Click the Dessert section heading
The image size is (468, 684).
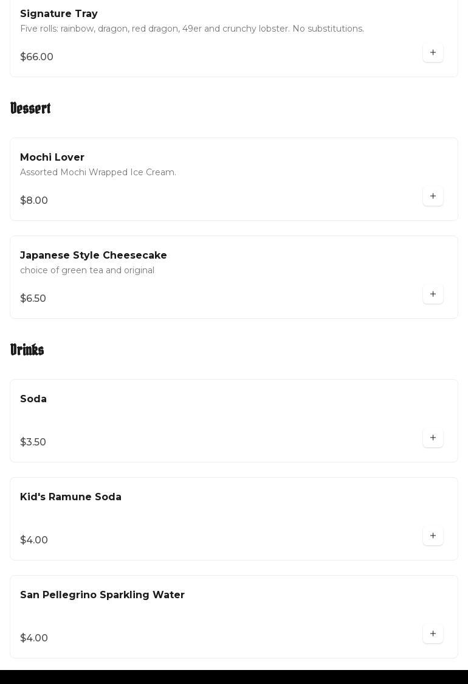coord(30,108)
